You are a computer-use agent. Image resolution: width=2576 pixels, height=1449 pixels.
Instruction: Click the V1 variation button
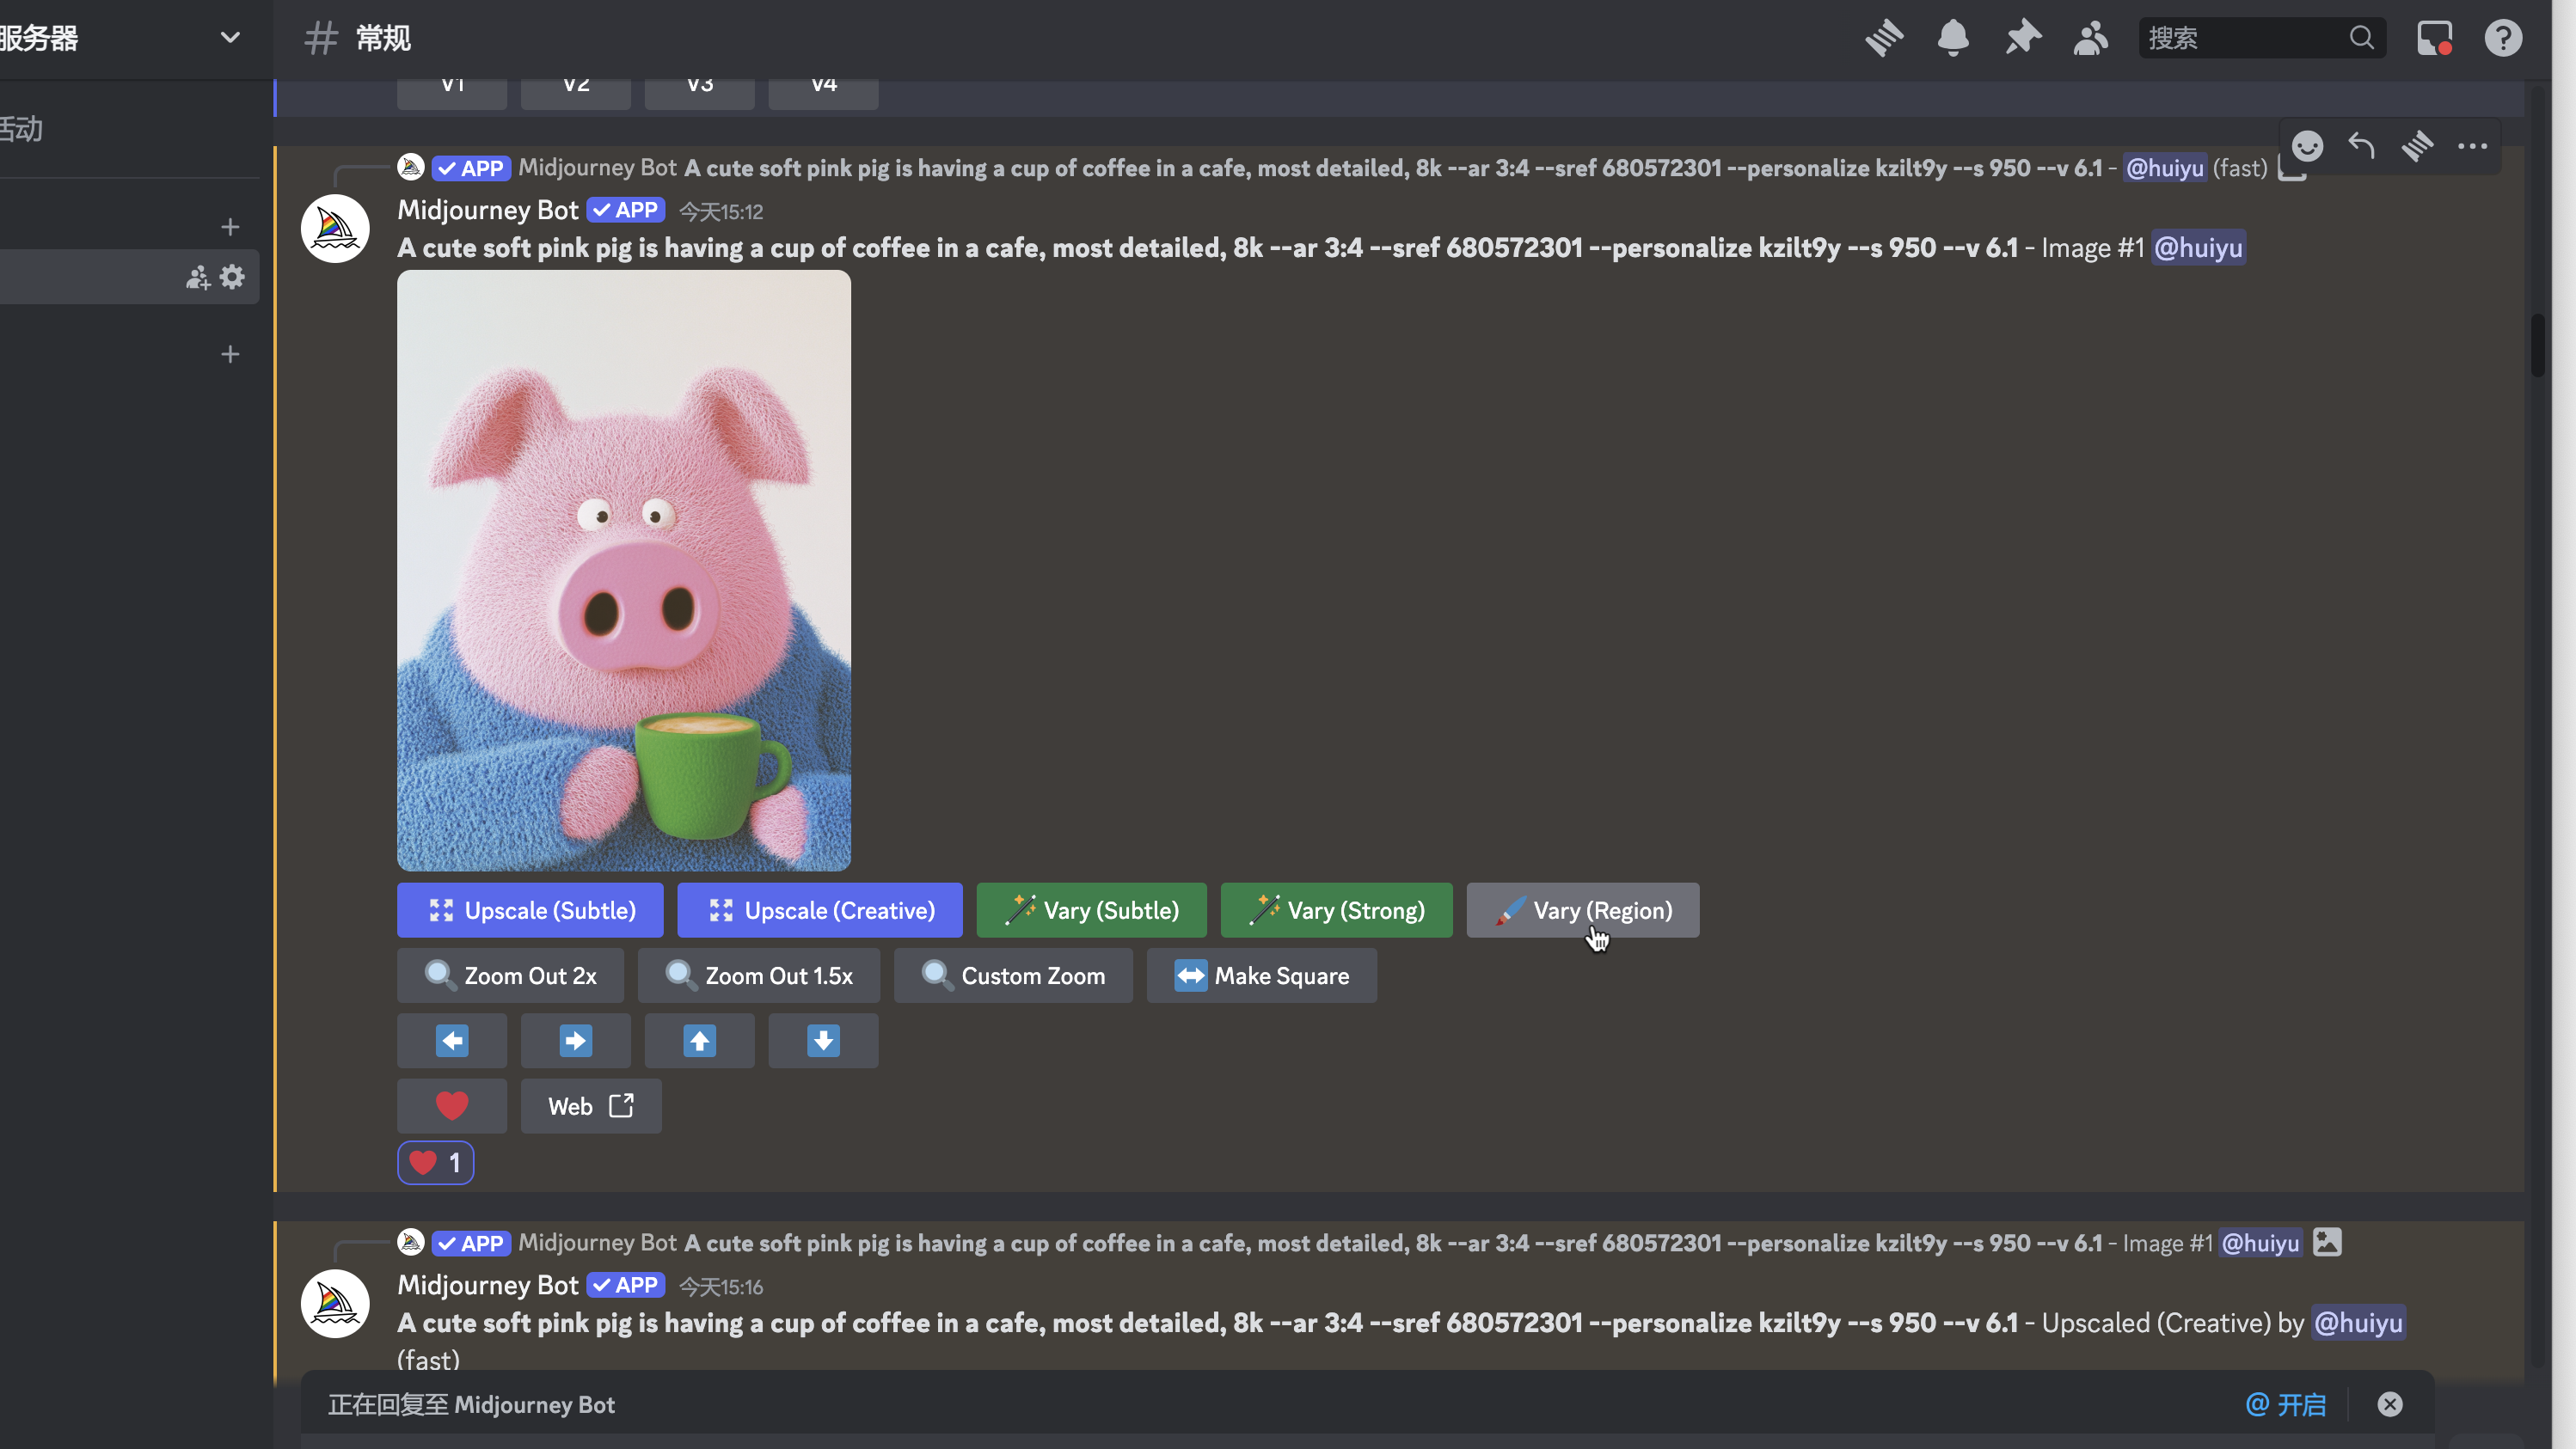[x=452, y=93]
